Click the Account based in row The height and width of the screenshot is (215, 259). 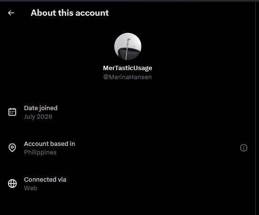tap(128, 148)
